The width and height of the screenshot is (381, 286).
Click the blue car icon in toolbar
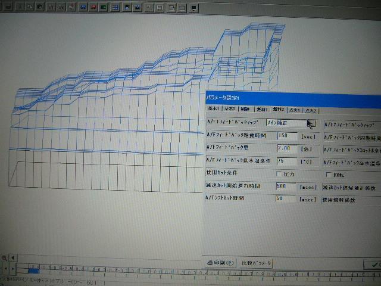(x=83, y=8)
